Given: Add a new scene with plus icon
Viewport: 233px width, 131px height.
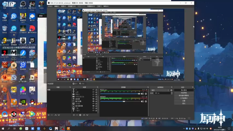Looking at the screenshot, I should (49, 115).
